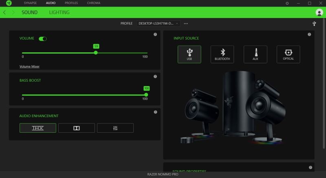The width and height of the screenshot is (326, 178).
Task: Open help icon in Input Source panel
Action: [x=309, y=34]
